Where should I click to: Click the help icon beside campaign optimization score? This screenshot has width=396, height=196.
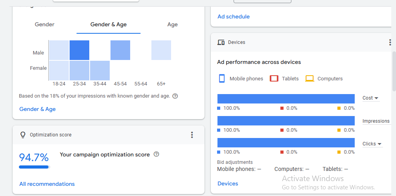pyautogui.click(x=157, y=154)
